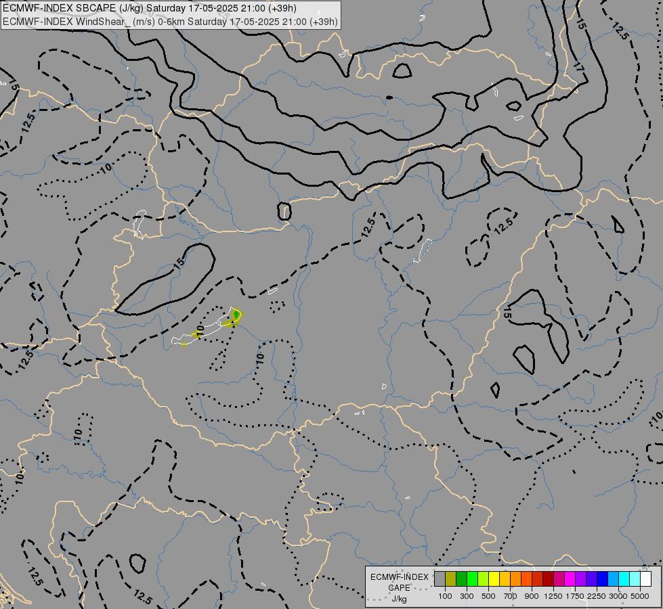Select the 5000 legend tick label

[640, 596]
